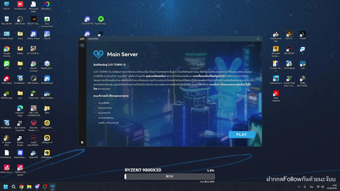
Task: Open Discord from the taskbar
Action: click(37, 187)
